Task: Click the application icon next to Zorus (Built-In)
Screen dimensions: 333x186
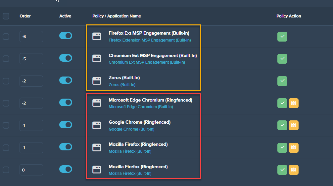Action: [x=97, y=81]
